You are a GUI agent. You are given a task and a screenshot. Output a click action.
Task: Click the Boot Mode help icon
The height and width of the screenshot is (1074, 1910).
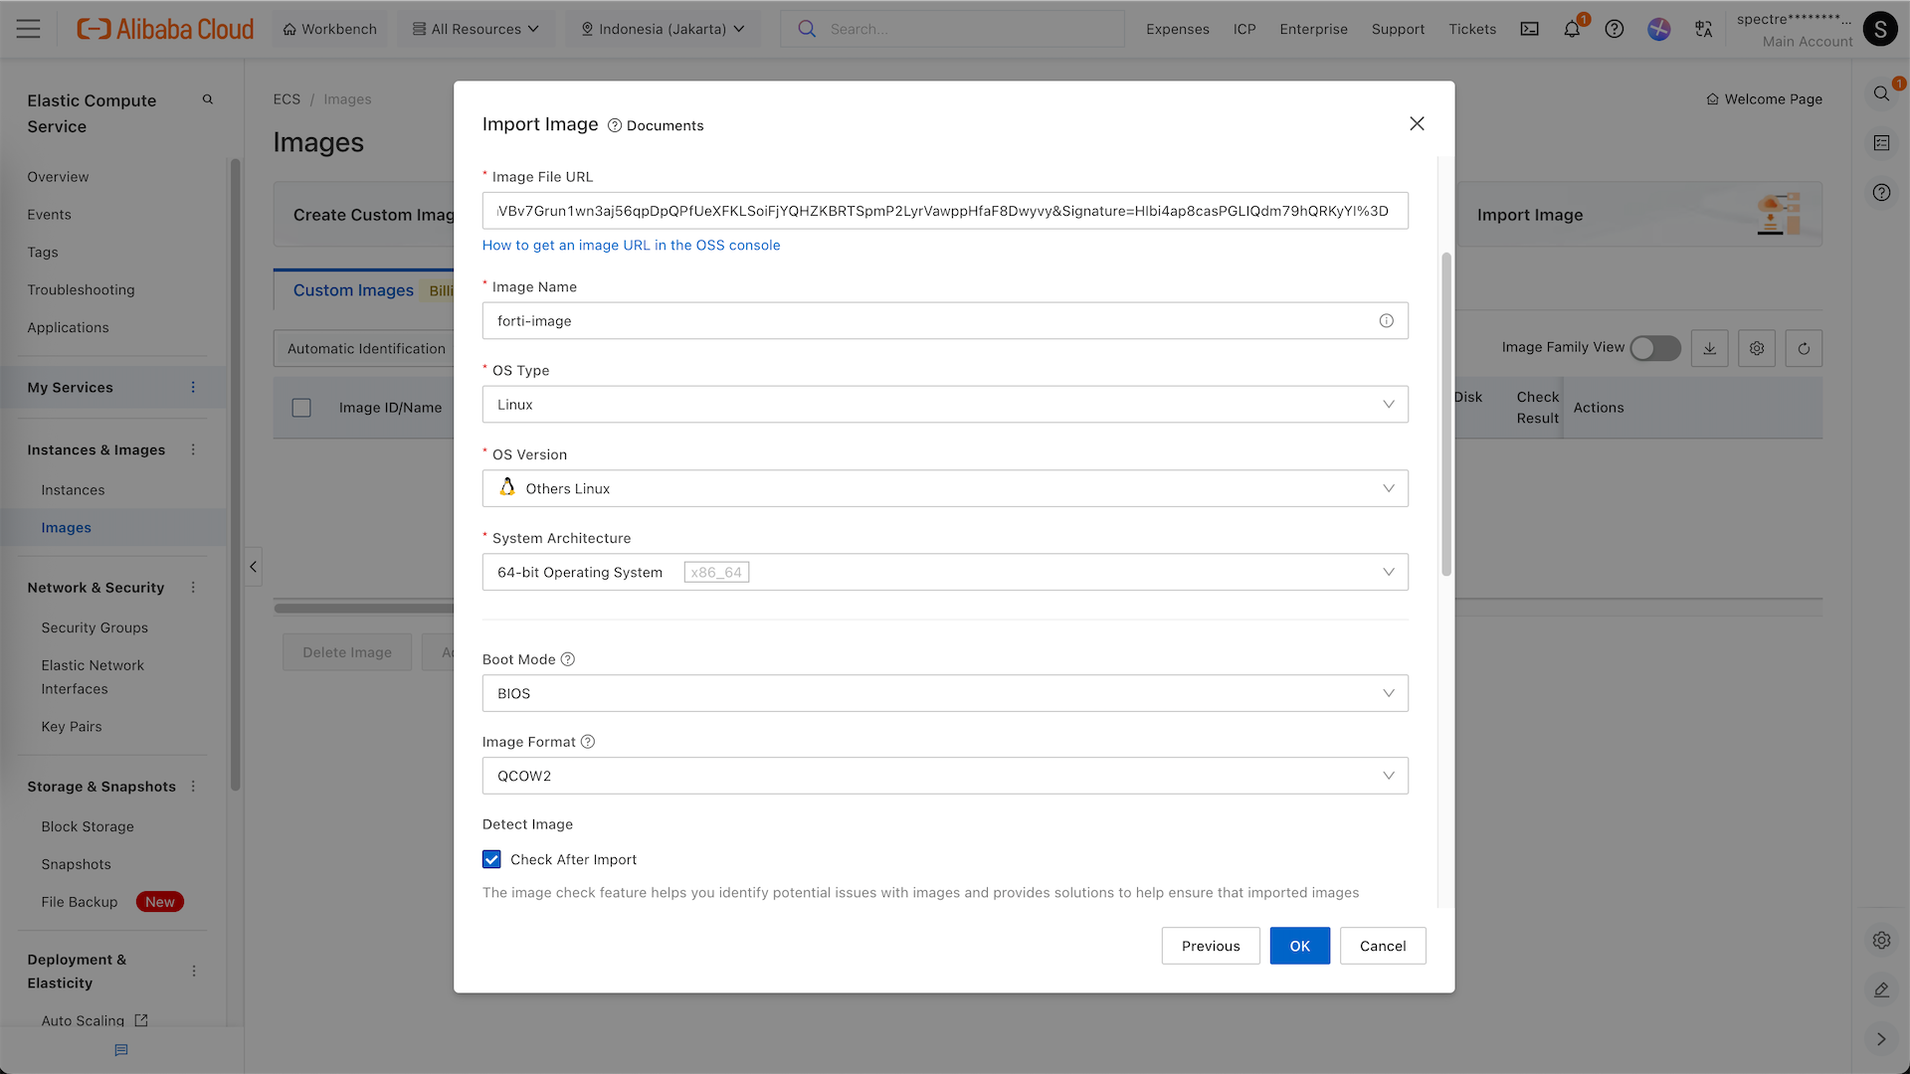coord(568,659)
